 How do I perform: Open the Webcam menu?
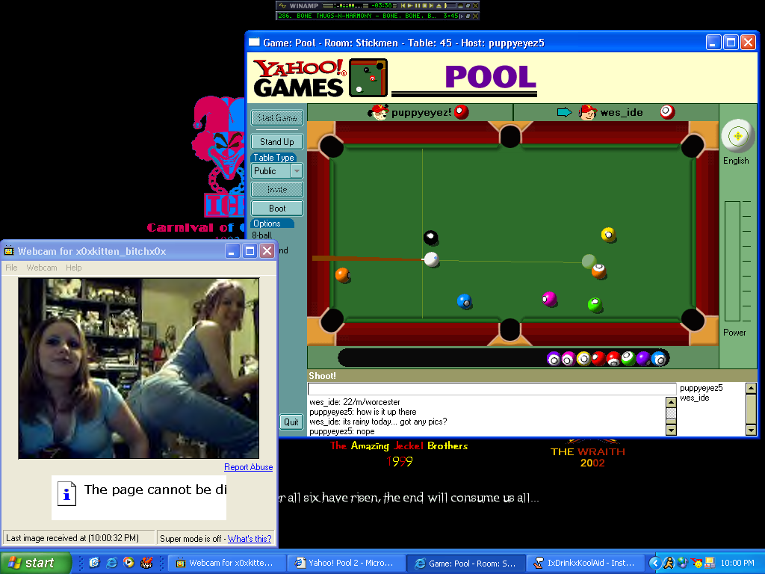(42, 268)
